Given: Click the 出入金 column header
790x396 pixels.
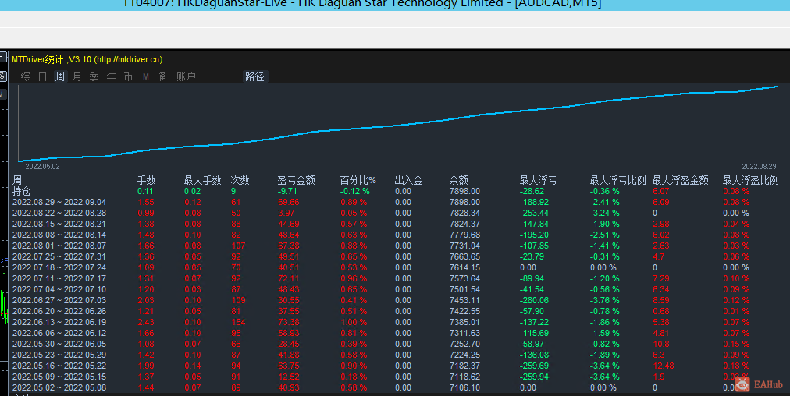Looking at the screenshot, I should [x=408, y=180].
